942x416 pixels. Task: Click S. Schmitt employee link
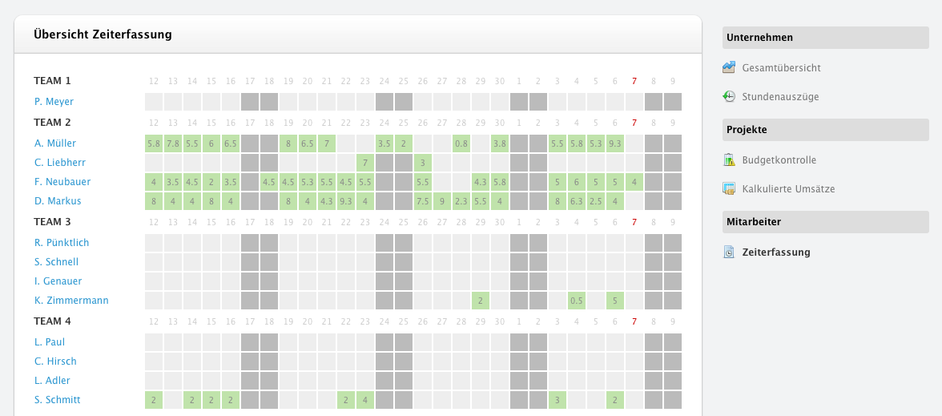57,400
